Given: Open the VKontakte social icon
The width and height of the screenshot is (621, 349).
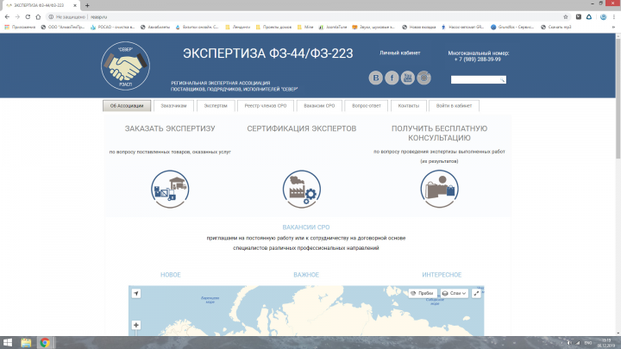Looking at the screenshot, I should pyautogui.click(x=375, y=78).
